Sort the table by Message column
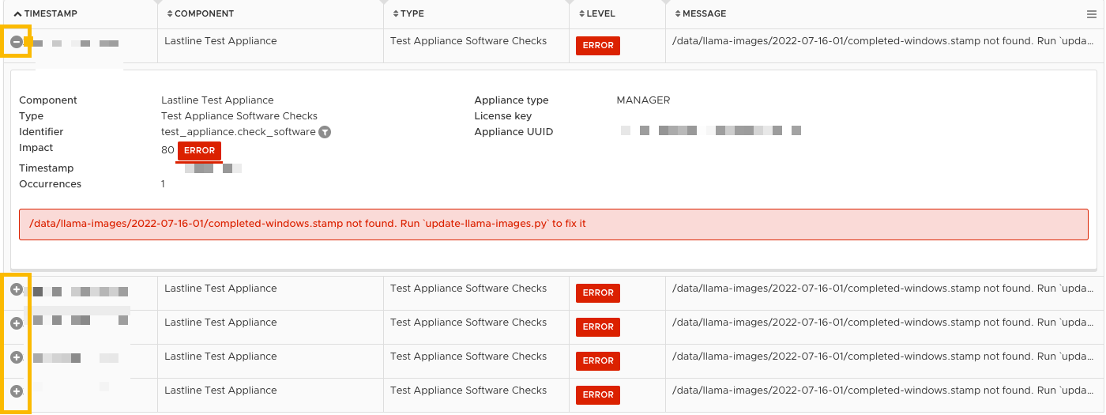This screenshot has height=415, width=1106. click(700, 13)
